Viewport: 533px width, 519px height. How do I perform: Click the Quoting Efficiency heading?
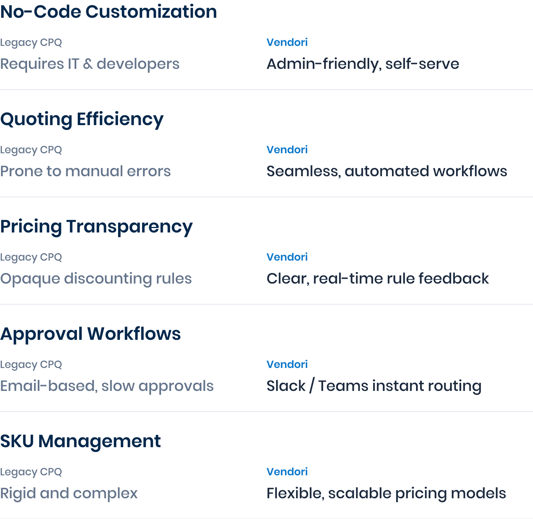click(x=82, y=120)
